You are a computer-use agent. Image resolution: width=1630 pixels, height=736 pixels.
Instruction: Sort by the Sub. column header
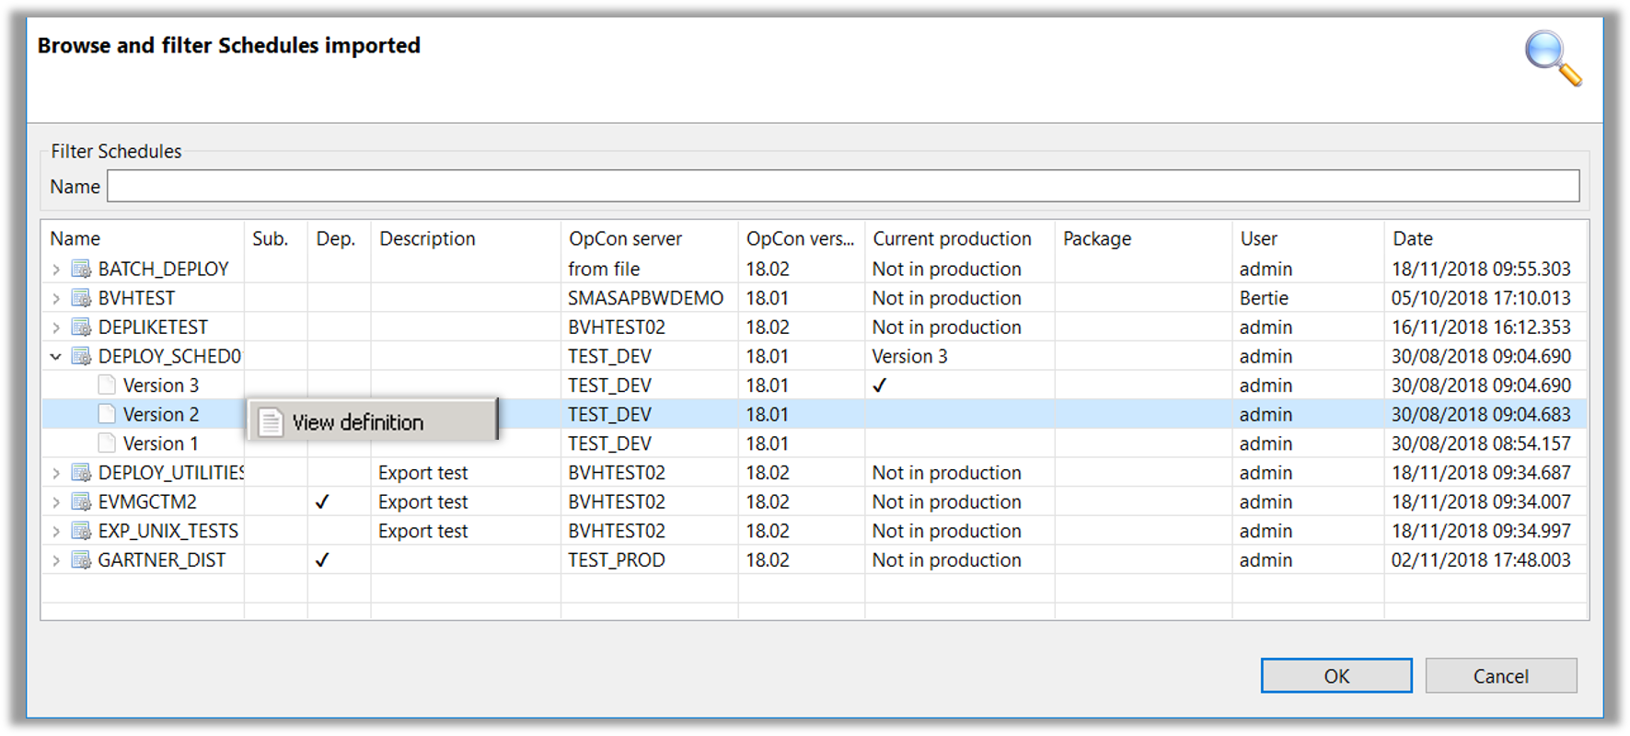(x=276, y=238)
